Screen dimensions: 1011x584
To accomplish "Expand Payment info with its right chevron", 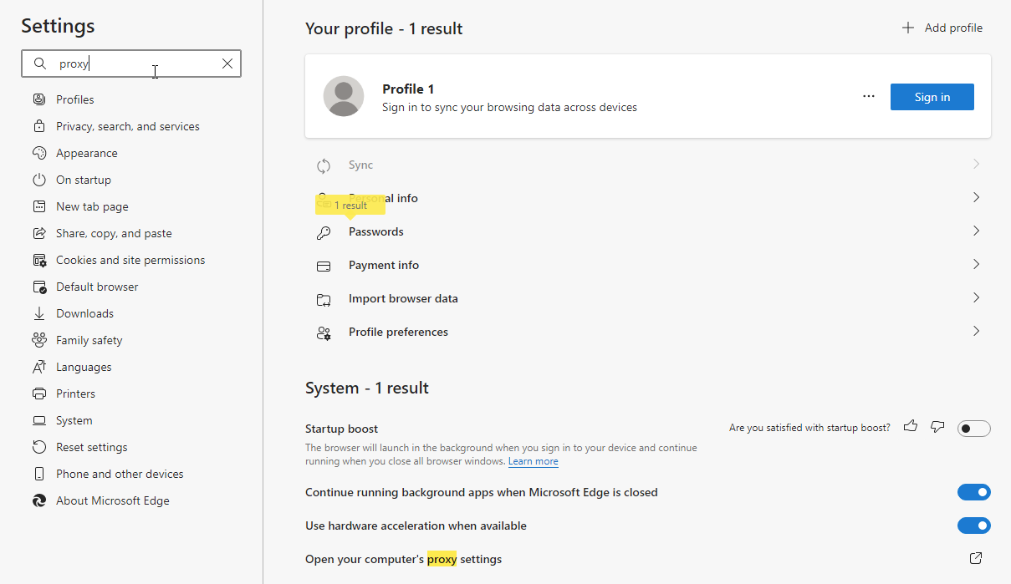I will [x=976, y=265].
